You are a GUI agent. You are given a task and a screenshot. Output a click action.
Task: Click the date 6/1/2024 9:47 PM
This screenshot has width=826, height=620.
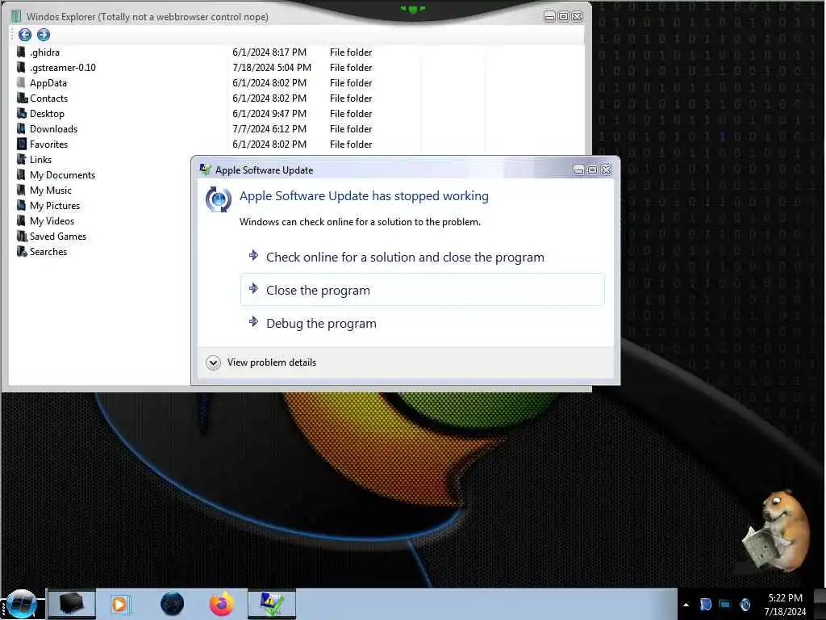pyautogui.click(x=269, y=113)
